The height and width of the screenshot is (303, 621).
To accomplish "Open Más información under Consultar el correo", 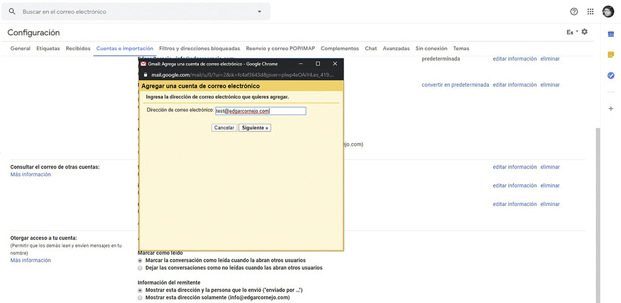I will click(x=30, y=175).
